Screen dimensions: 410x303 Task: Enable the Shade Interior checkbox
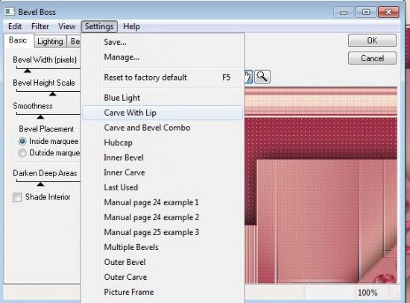point(17,197)
